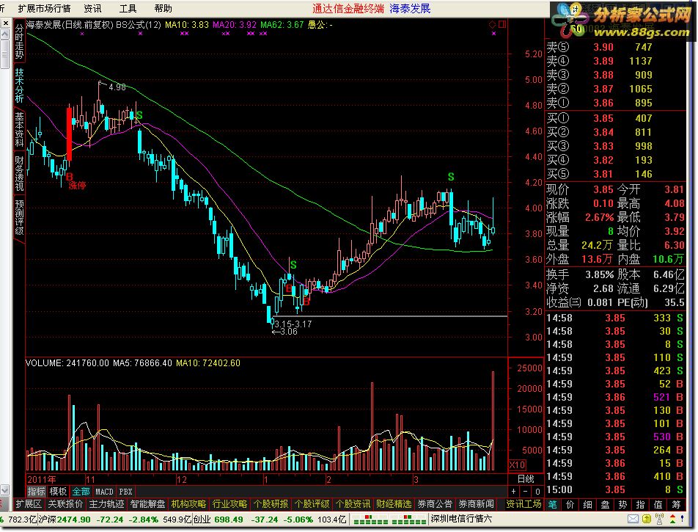Click the 深圳电信行情六 server label
This screenshot has width=698, height=532.
tap(461, 519)
